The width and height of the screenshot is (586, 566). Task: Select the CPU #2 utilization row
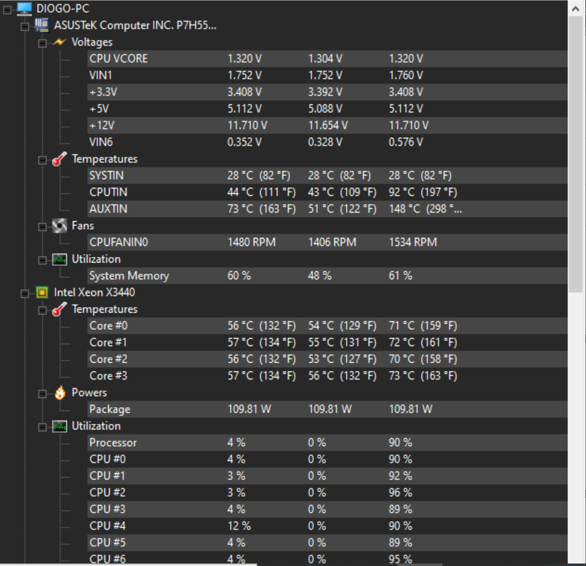328,492
